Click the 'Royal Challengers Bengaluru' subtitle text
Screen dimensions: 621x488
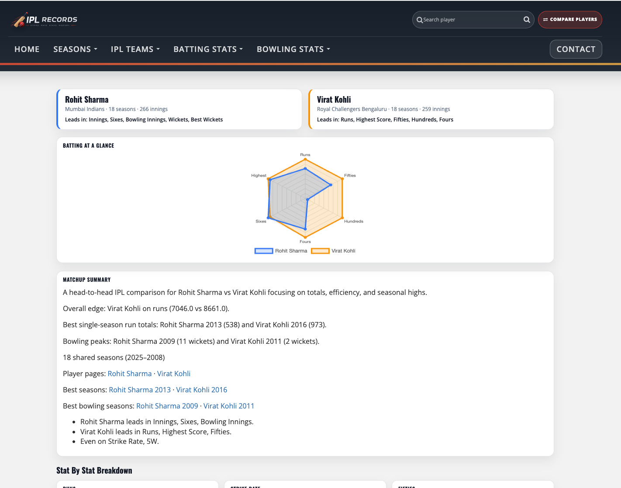pyautogui.click(x=352, y=109)
